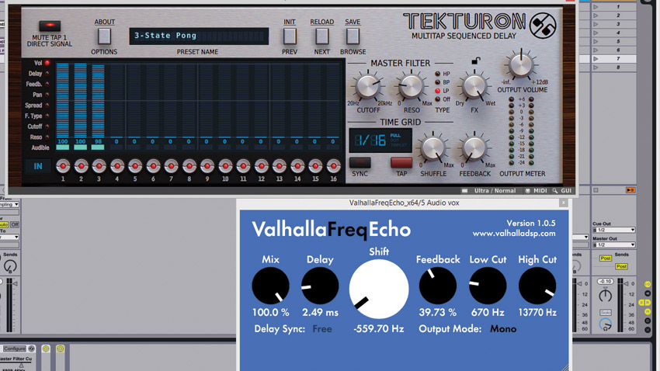Toggle Mute Tap 1 Direct Signal switch

tap(50, 26)
